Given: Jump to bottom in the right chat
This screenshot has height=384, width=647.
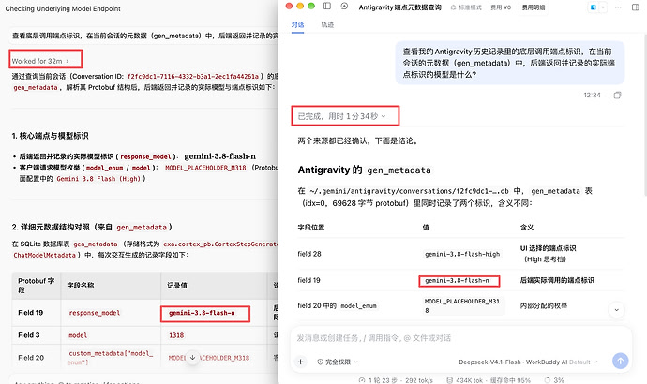Looking at the screenshot, I should coord(616,310).
